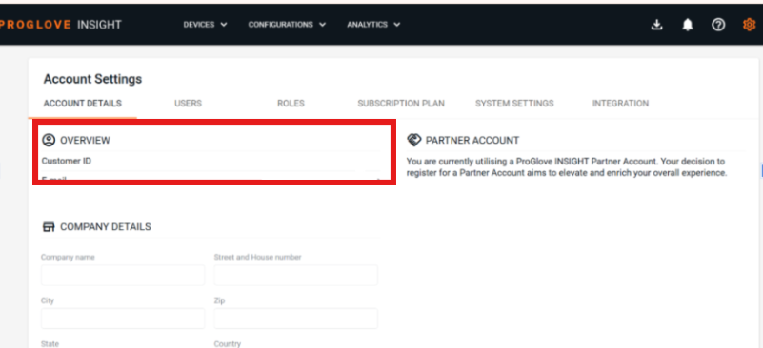Screen dimensions: 763x348
Task: Expand the Configurations menu
Action: point(287,25)
